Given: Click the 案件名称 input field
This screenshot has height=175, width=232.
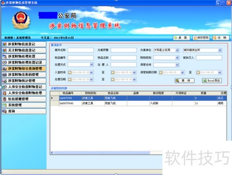Looking at the screenshot, I should coord(81,50).
